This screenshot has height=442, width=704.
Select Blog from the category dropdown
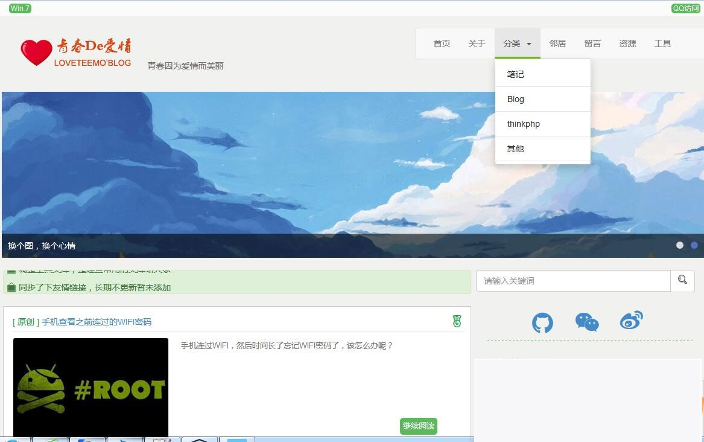tap(516, 99)
